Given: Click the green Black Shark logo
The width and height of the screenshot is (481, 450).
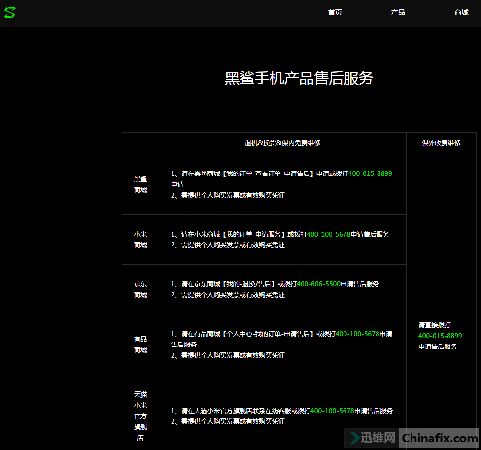Looking at the screenshot, I should [x=10, y=12].
